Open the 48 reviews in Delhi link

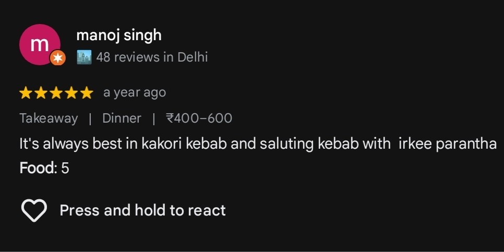[x=152, y=57]
